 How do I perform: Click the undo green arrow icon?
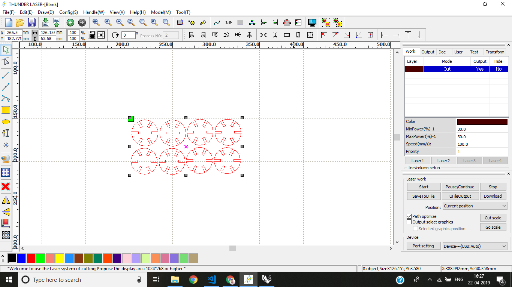click(70, 22)
